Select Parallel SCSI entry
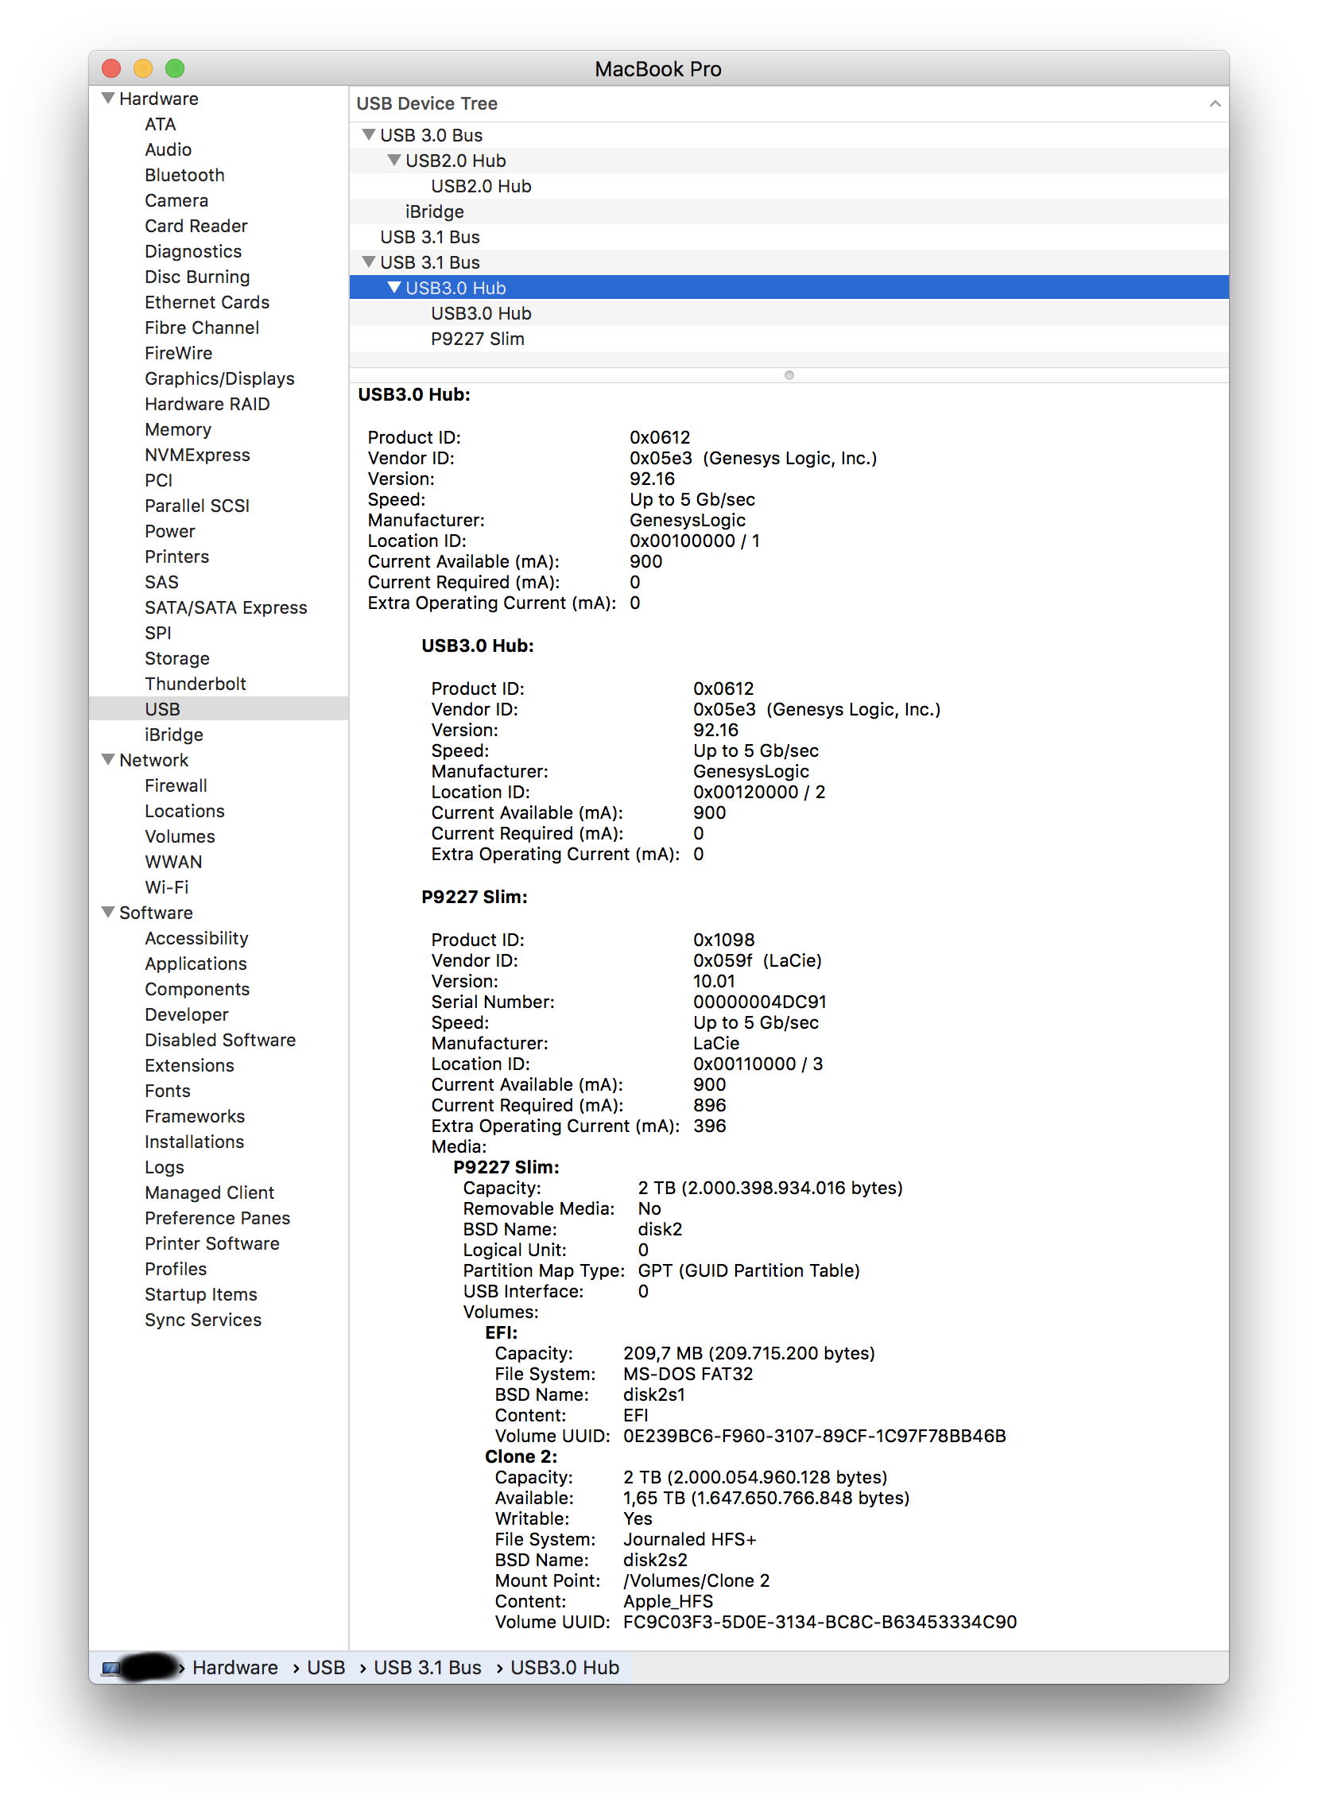Image resolution: width=1318 pixels, height=1811 pixels. [x=197, y=506]
